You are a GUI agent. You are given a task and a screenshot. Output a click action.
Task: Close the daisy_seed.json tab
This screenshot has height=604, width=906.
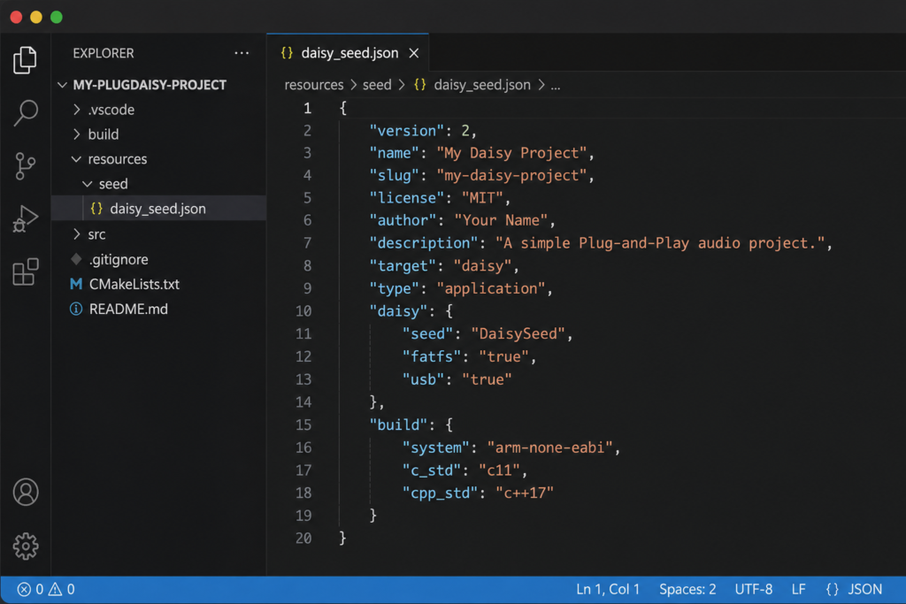pos(414,53)
